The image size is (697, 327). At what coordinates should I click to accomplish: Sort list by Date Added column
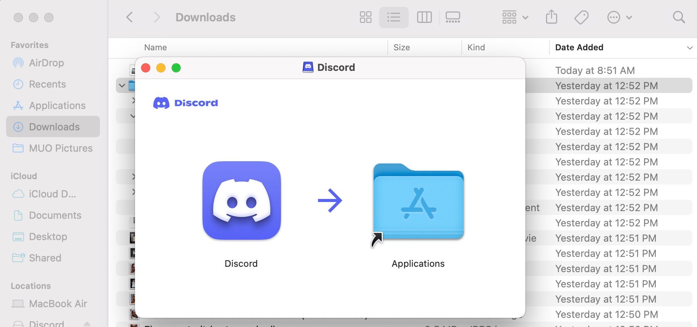[579, 48]
